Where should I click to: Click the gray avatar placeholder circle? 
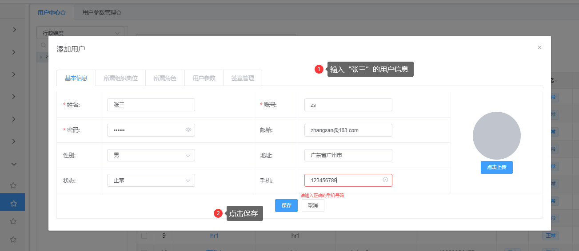coord(496,136)
